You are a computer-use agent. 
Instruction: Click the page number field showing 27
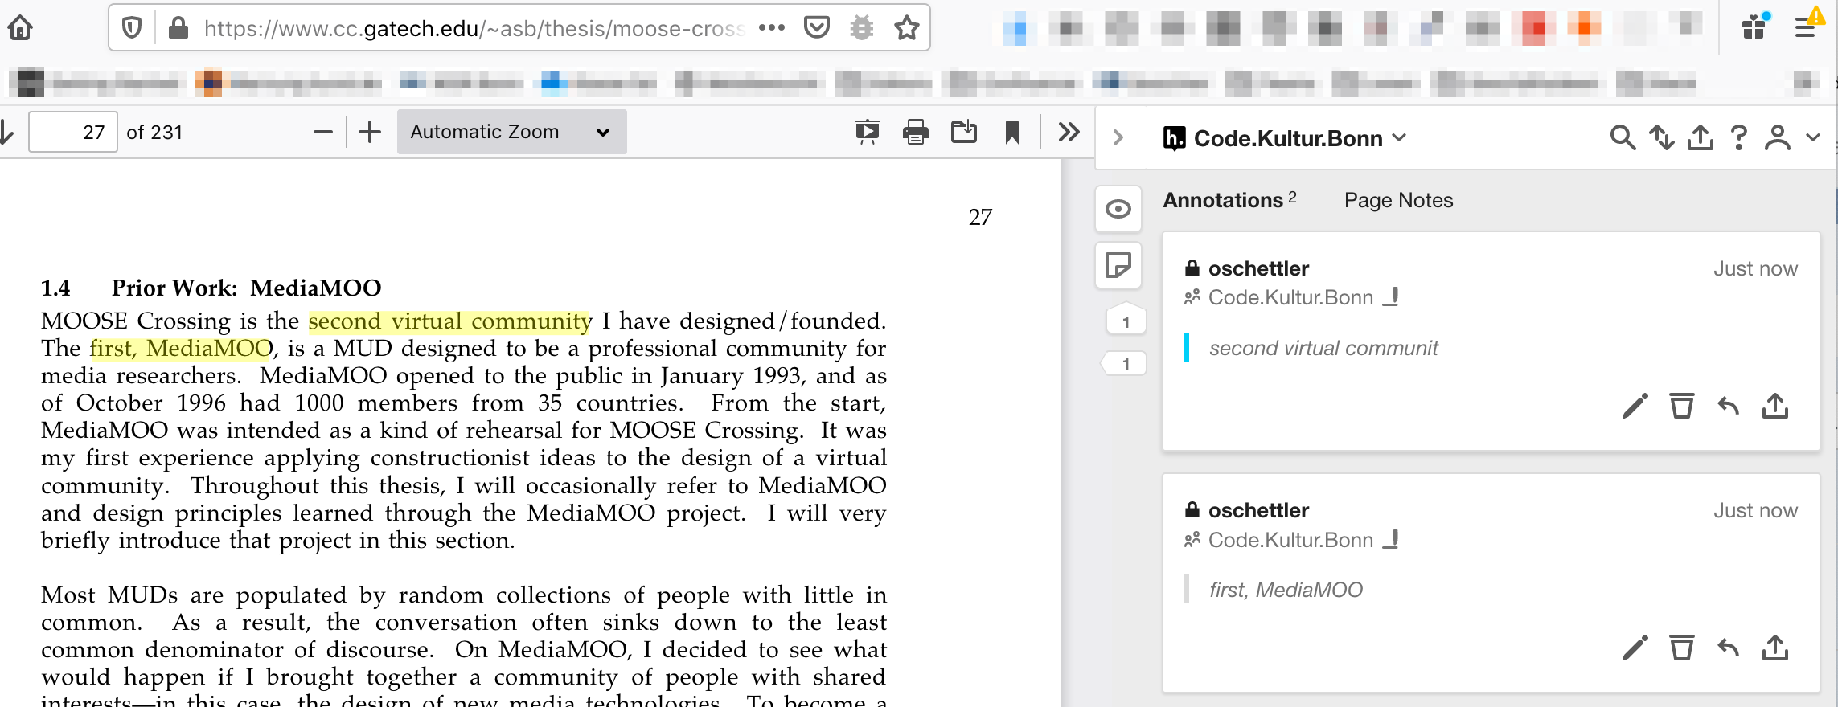point(73,132)
